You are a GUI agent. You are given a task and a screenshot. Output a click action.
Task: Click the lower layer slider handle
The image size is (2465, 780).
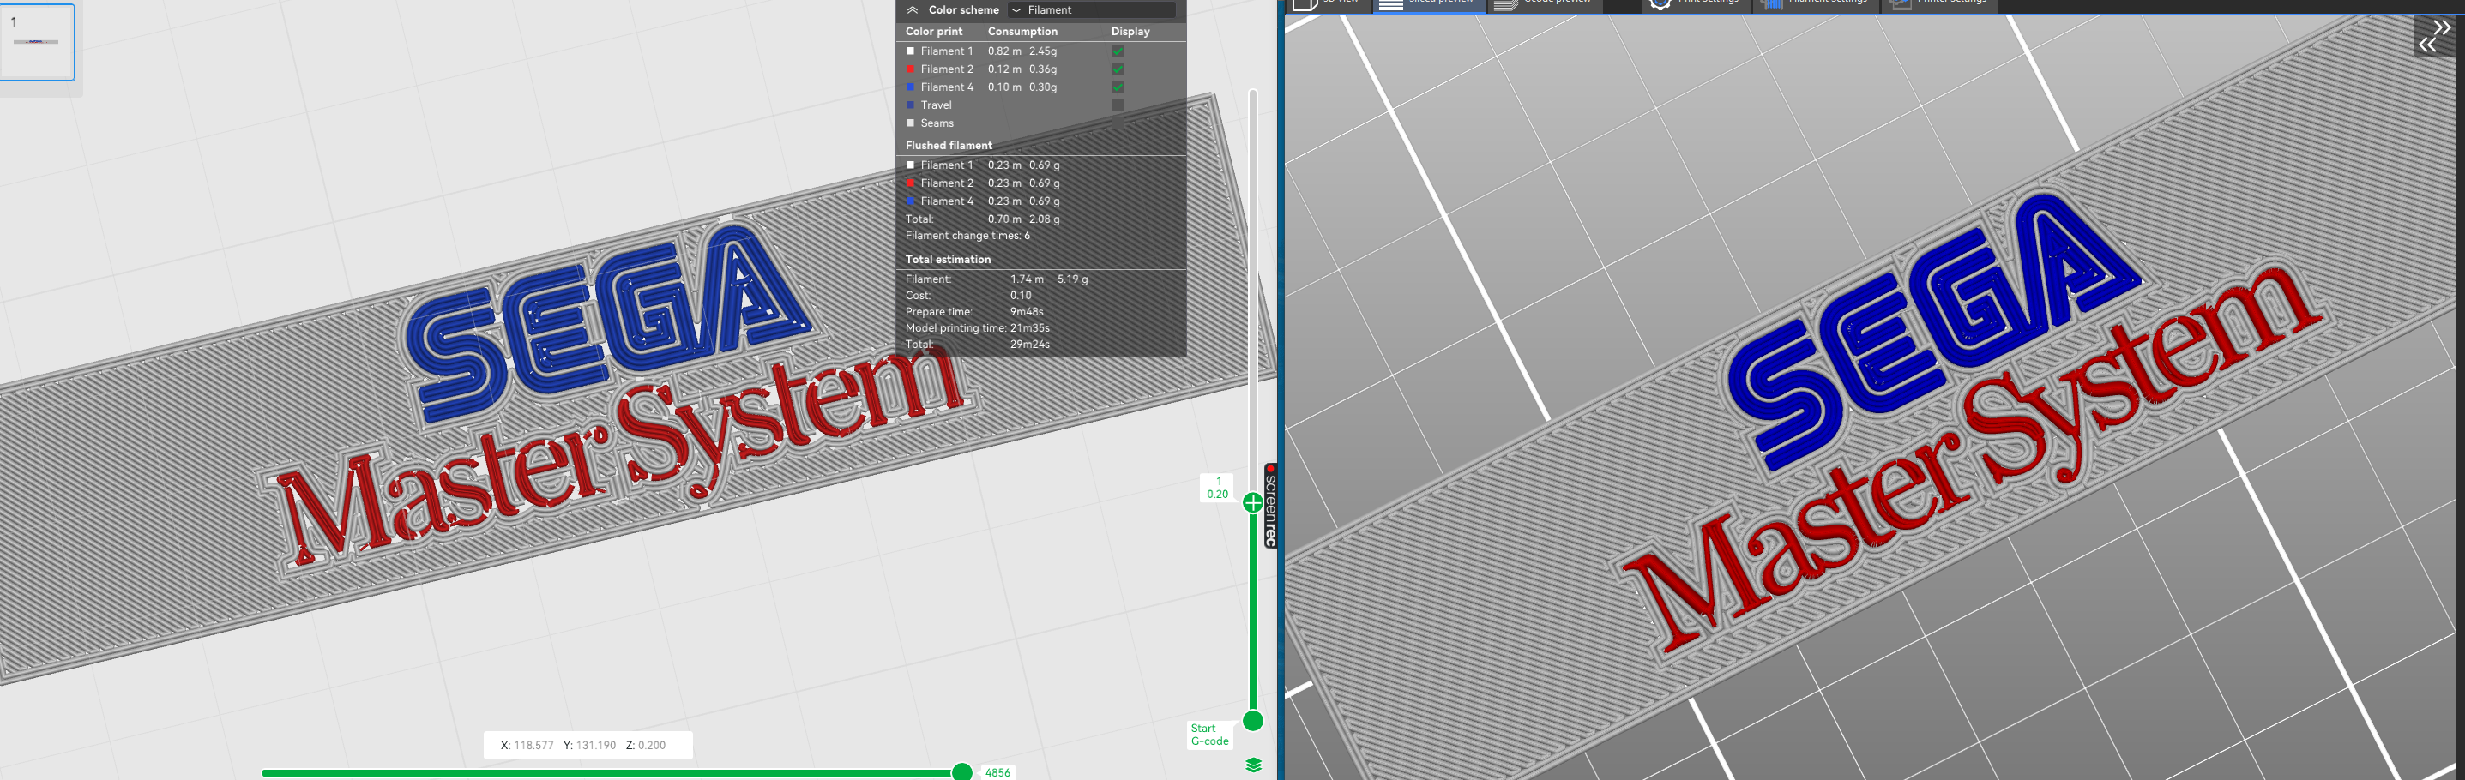point(1252,721)
